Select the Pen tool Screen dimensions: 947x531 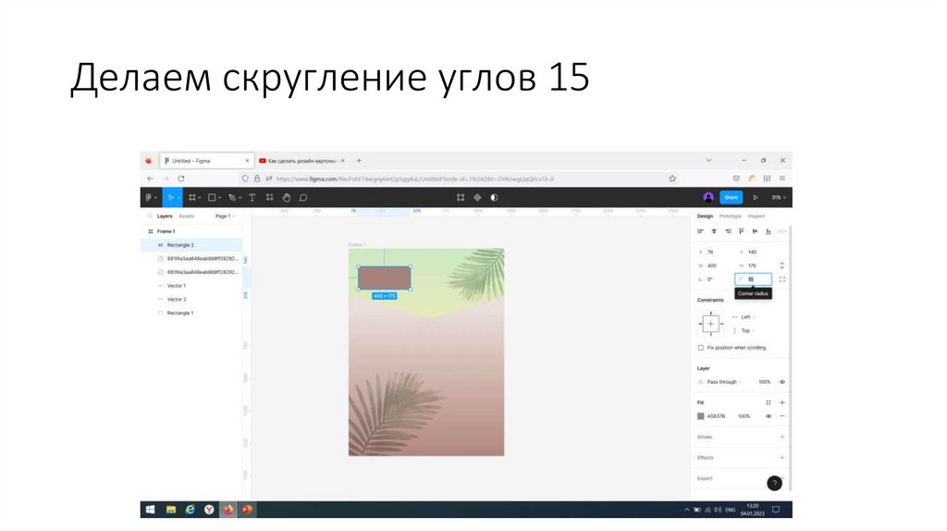pos(232,198)
